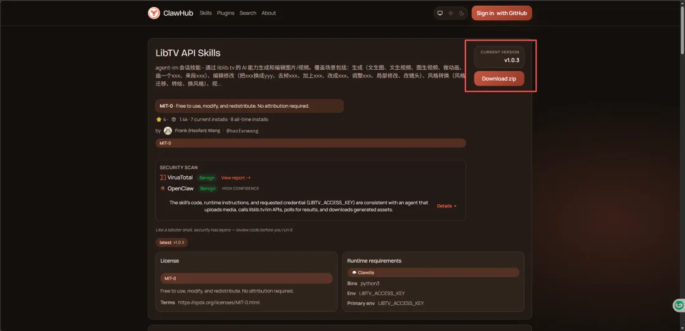Viewport: 685px width, 331px height.
Task: Click the VirusTotal Benign badge
Action: (x=207, y=178)
